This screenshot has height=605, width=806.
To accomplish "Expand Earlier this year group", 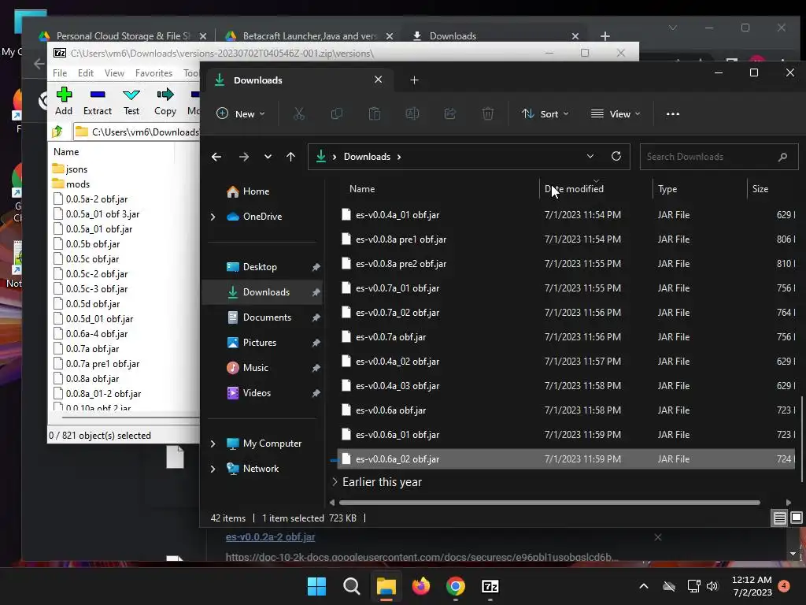I will 335,482.
